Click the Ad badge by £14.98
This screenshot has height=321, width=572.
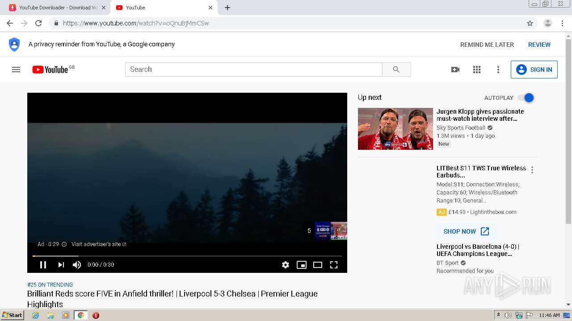(x=442, y=212)
